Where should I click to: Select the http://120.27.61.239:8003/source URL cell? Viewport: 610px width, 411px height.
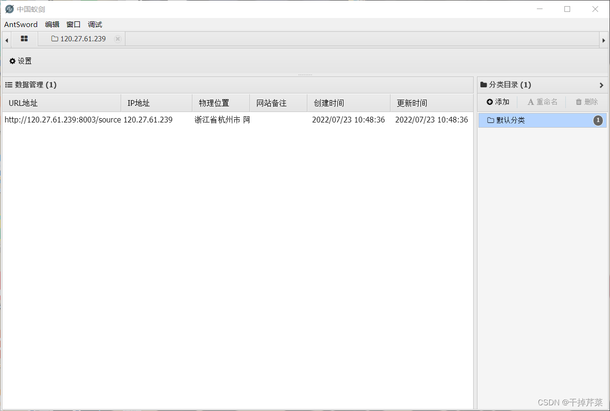63,120
